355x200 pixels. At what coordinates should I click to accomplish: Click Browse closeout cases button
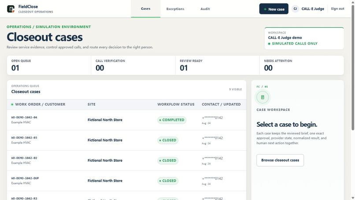[280, 160]
